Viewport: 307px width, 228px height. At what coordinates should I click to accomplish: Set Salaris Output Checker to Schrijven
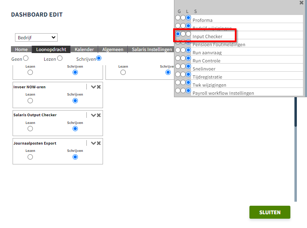click(75, 129)
